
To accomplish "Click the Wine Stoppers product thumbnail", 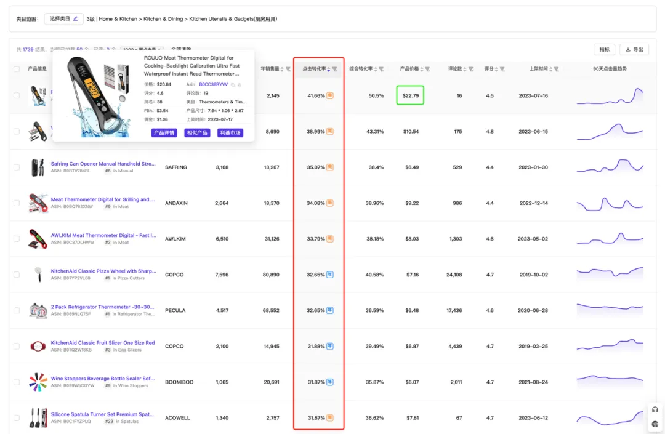I will tap(38, 382).
